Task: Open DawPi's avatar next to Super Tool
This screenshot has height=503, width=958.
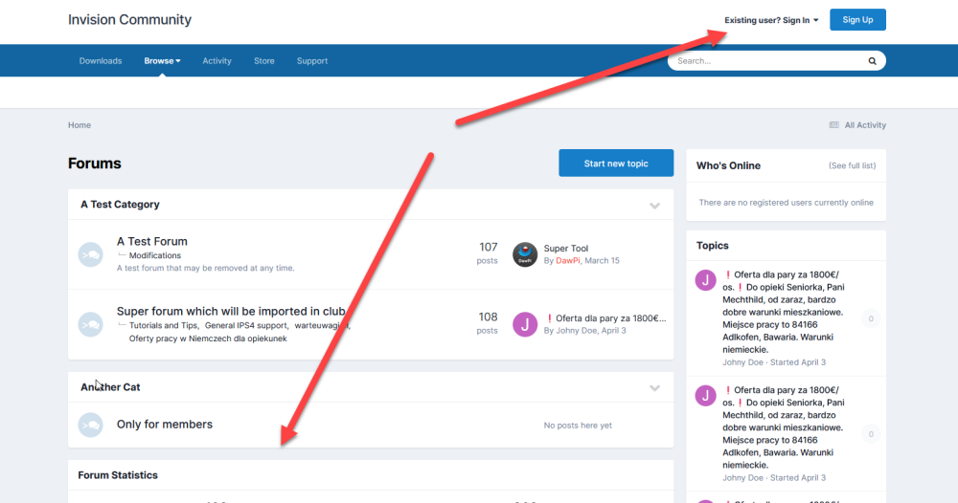Action: coord(525,254)
